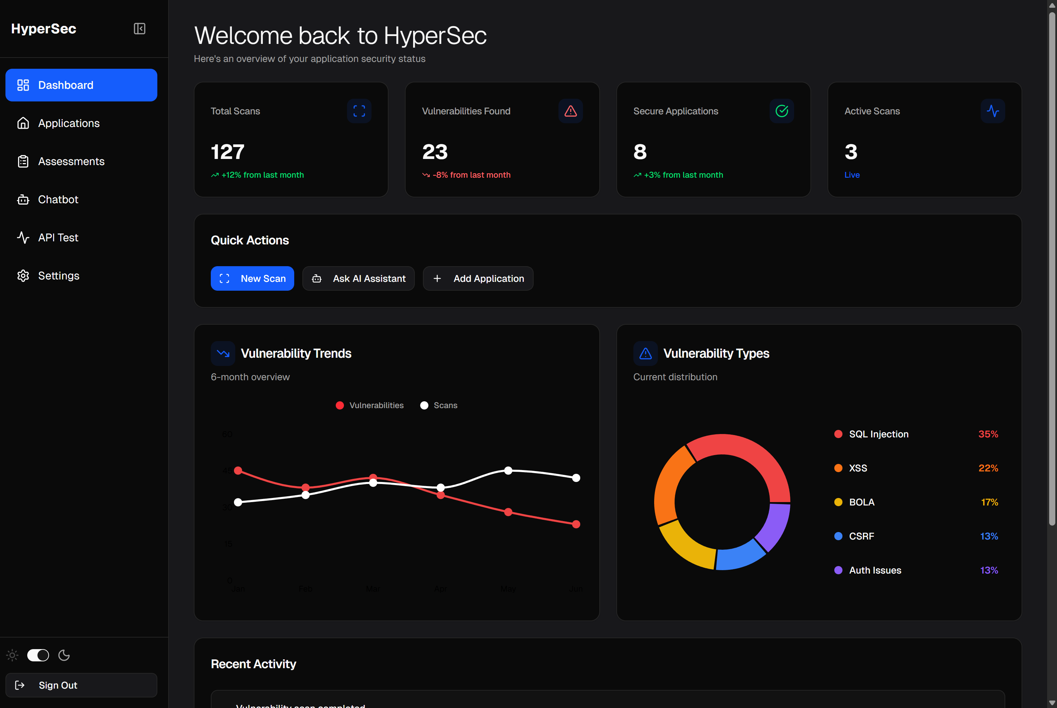Viewport: 1057px width, 708px height.
Task: Enable light theme via the sun icon
Action: (x=12, y=655)
